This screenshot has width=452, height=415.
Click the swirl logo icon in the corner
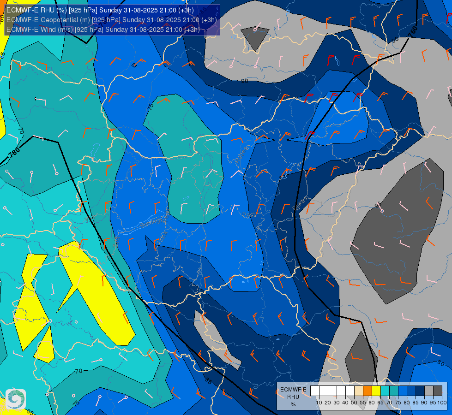point(16,399)
